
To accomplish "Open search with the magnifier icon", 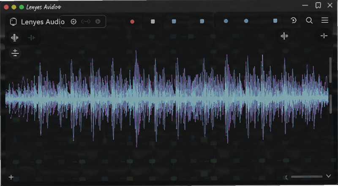I will pyautogui.click(x=309, y=20).
